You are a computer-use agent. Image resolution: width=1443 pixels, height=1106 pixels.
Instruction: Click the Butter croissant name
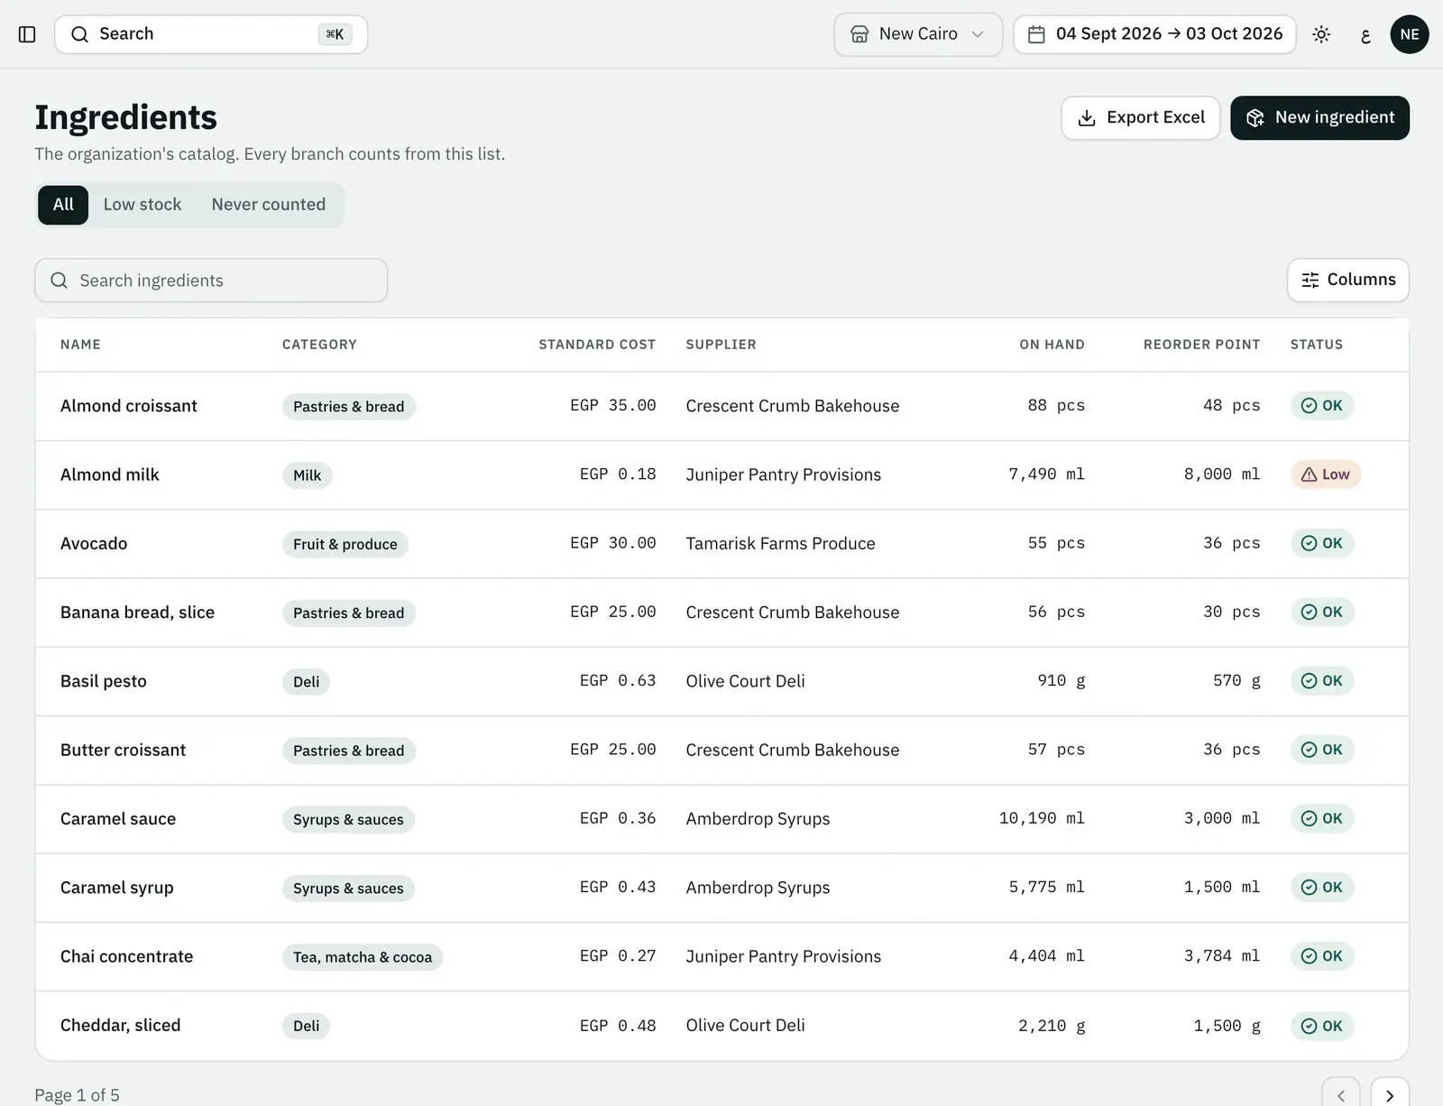pos(123,750)
